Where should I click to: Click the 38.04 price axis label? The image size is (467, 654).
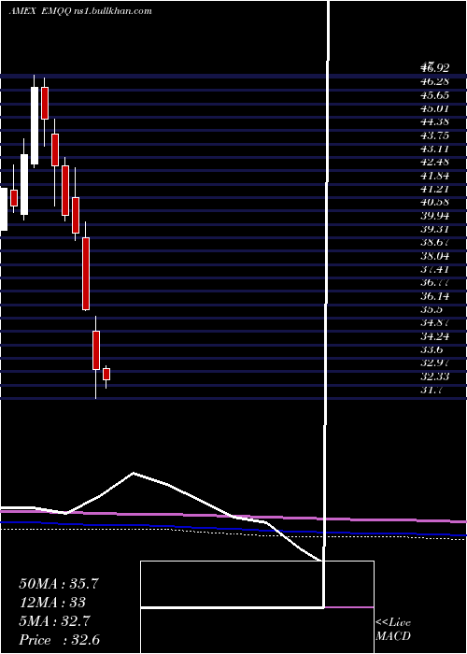pyautogui.click(x=435, y=256)
